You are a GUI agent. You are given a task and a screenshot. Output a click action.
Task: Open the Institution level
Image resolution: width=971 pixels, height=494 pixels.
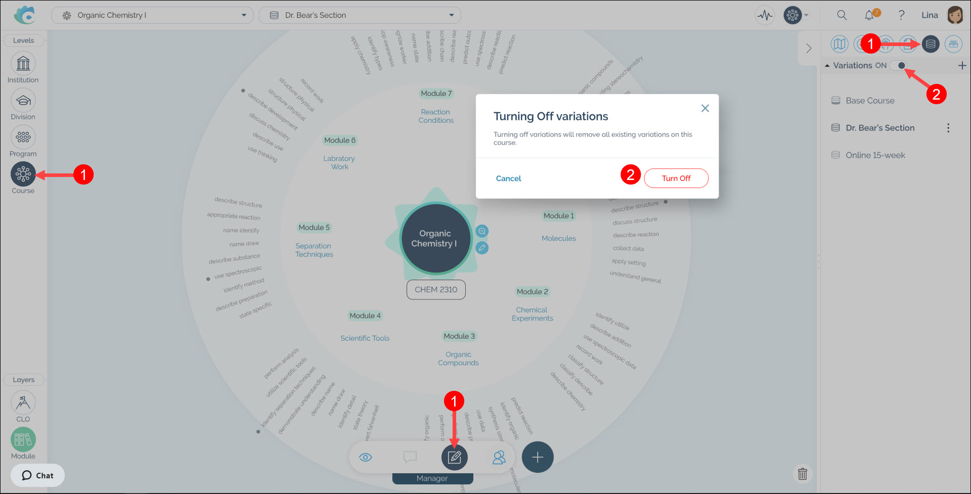point(23,64)
